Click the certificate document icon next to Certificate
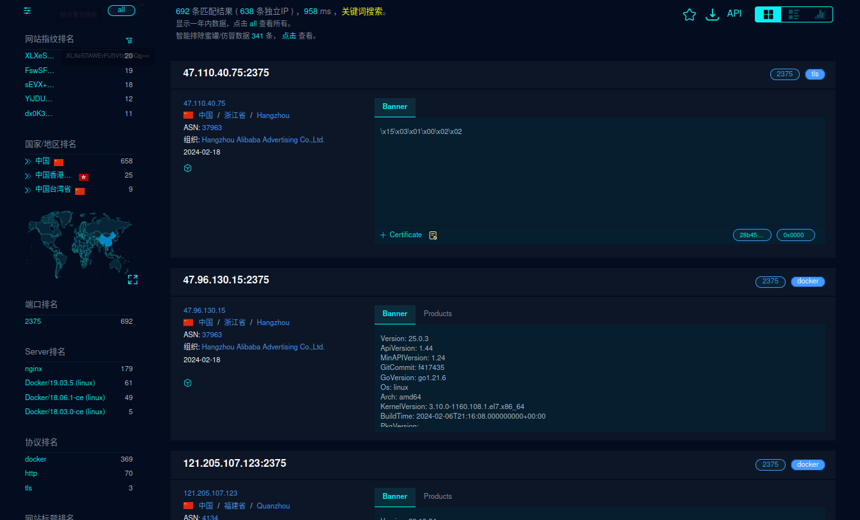This screenshot has width=860, height=520. 433,235
